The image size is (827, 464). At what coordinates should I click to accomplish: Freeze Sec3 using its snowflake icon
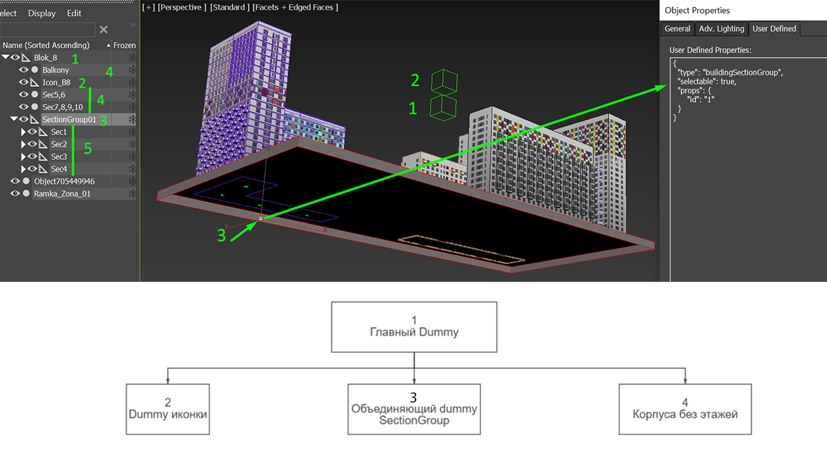pyautogui.click(x=132, y=157)
